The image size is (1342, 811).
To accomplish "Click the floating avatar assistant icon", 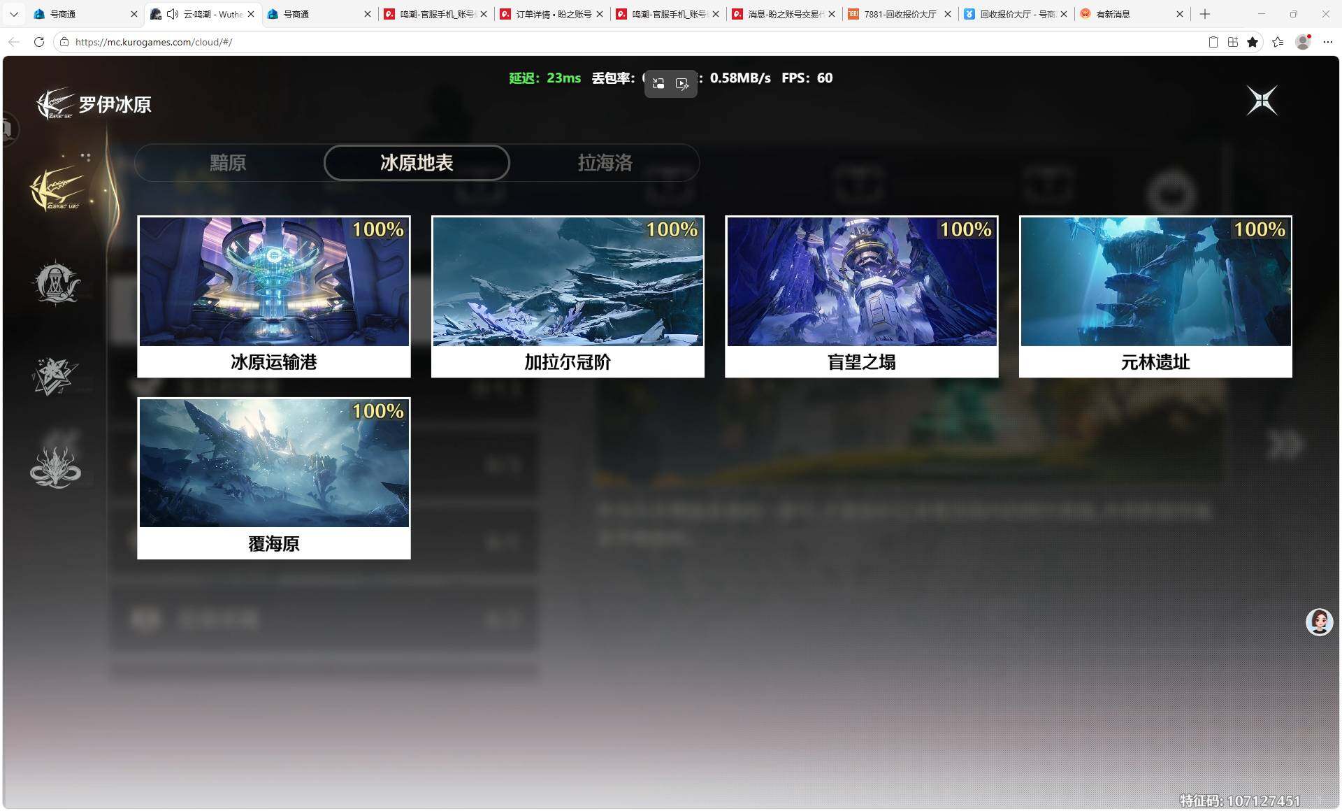I will [1319, 622].
